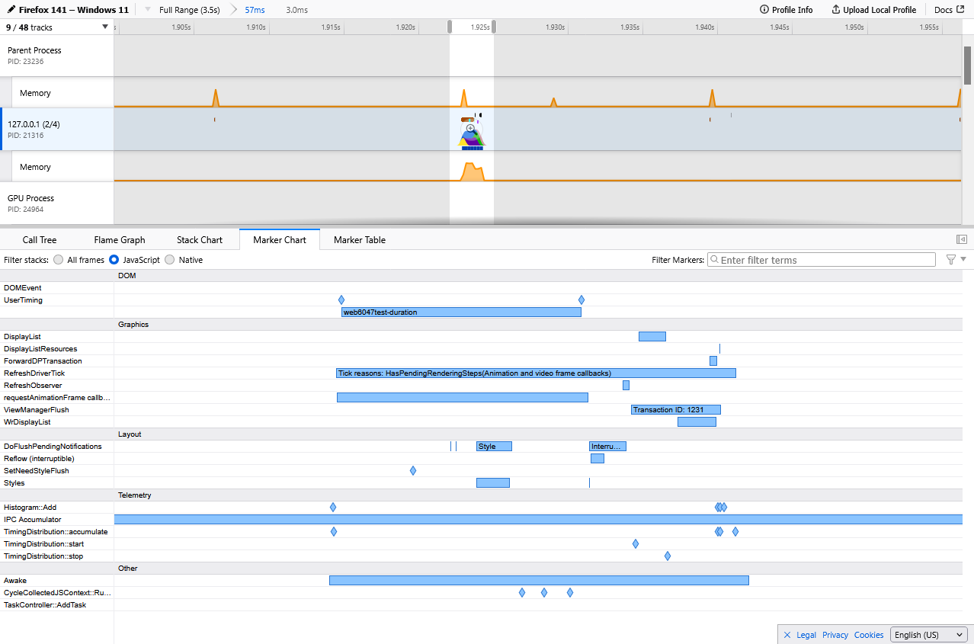Expand the Full Range dropdown arrow
The image size is (974, 644).
pyautogui.click(x=148, y=10)
